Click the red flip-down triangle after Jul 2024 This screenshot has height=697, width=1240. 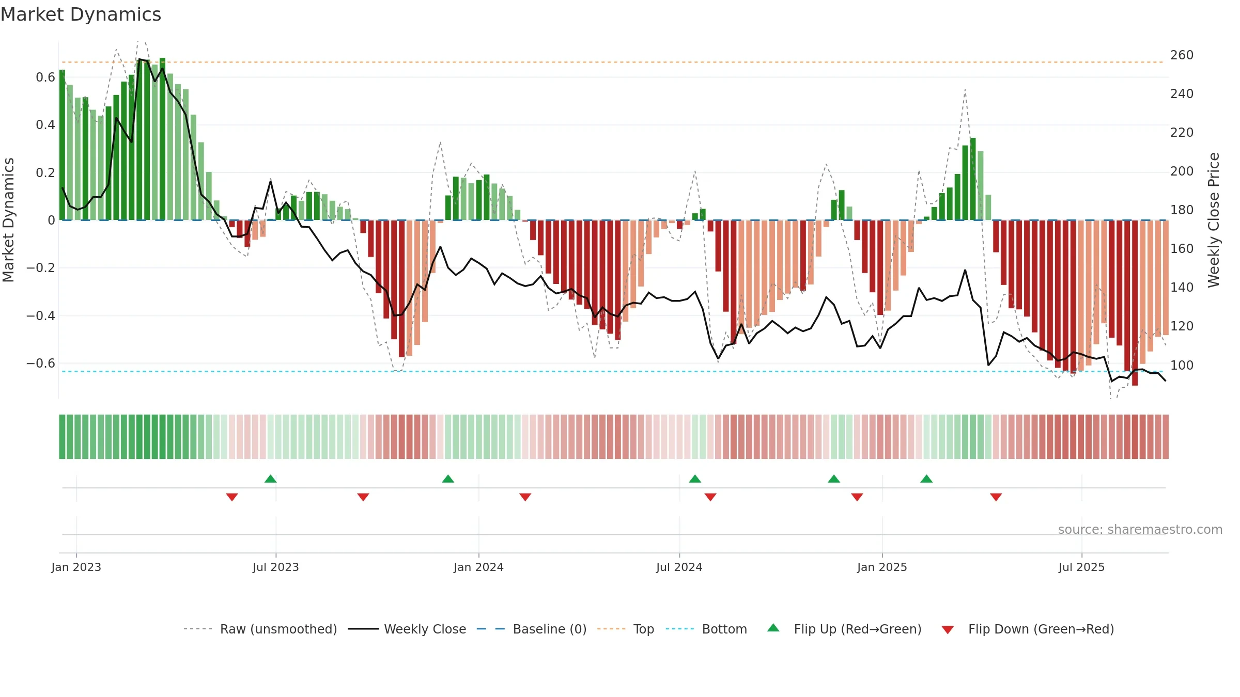pos(710,497)
